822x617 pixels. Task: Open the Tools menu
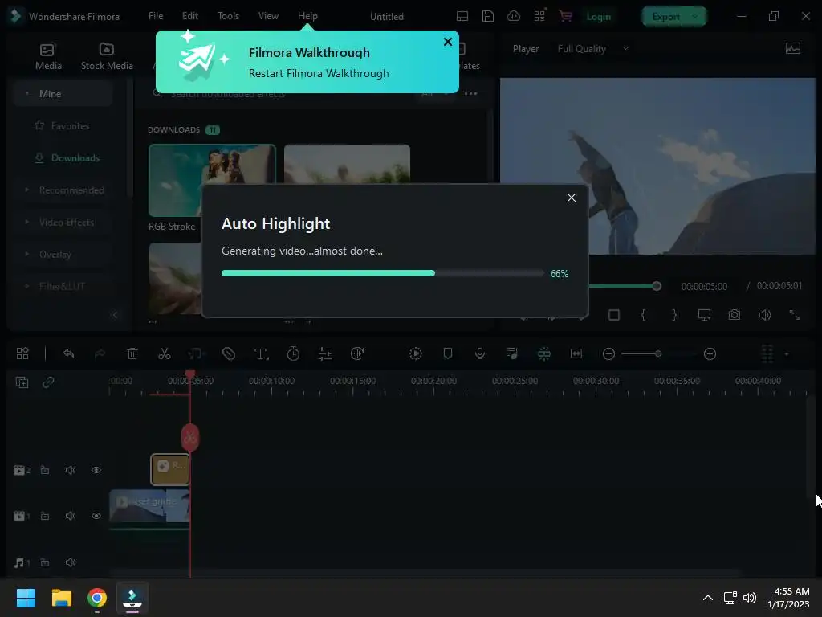tap(229, 16)
